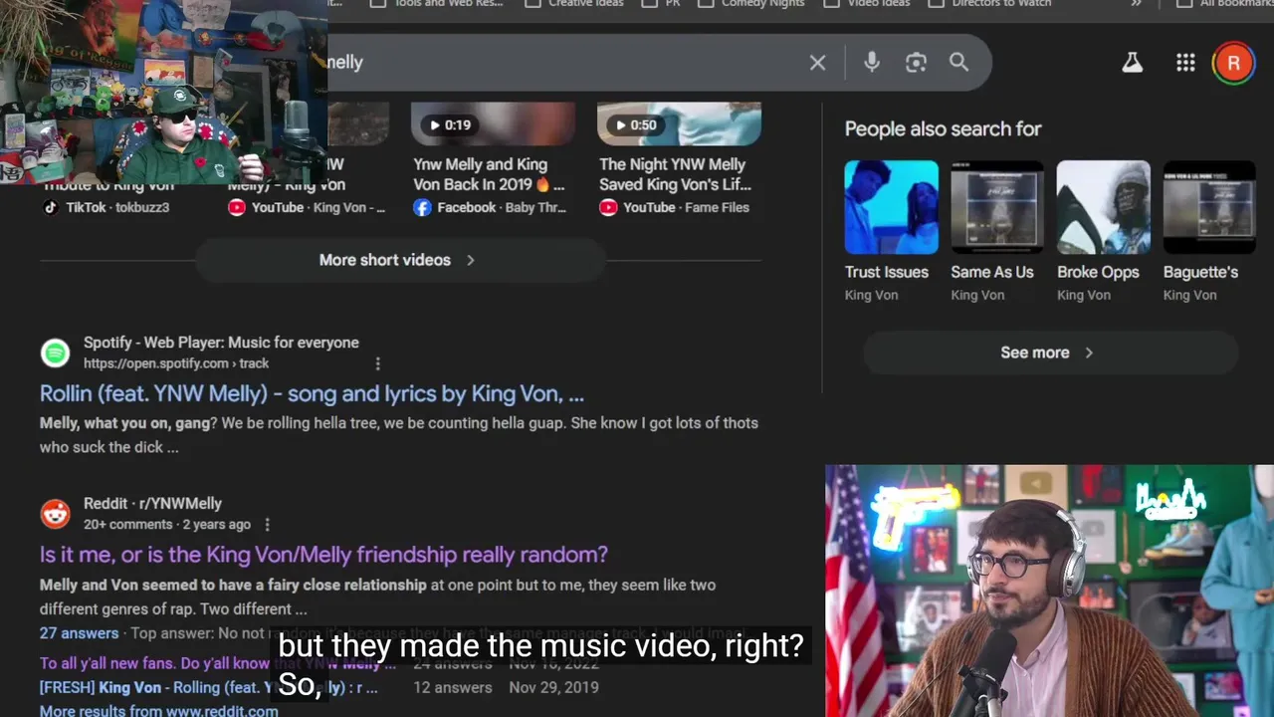Click YouTube icon beside Fame Files

click(608, 207)
